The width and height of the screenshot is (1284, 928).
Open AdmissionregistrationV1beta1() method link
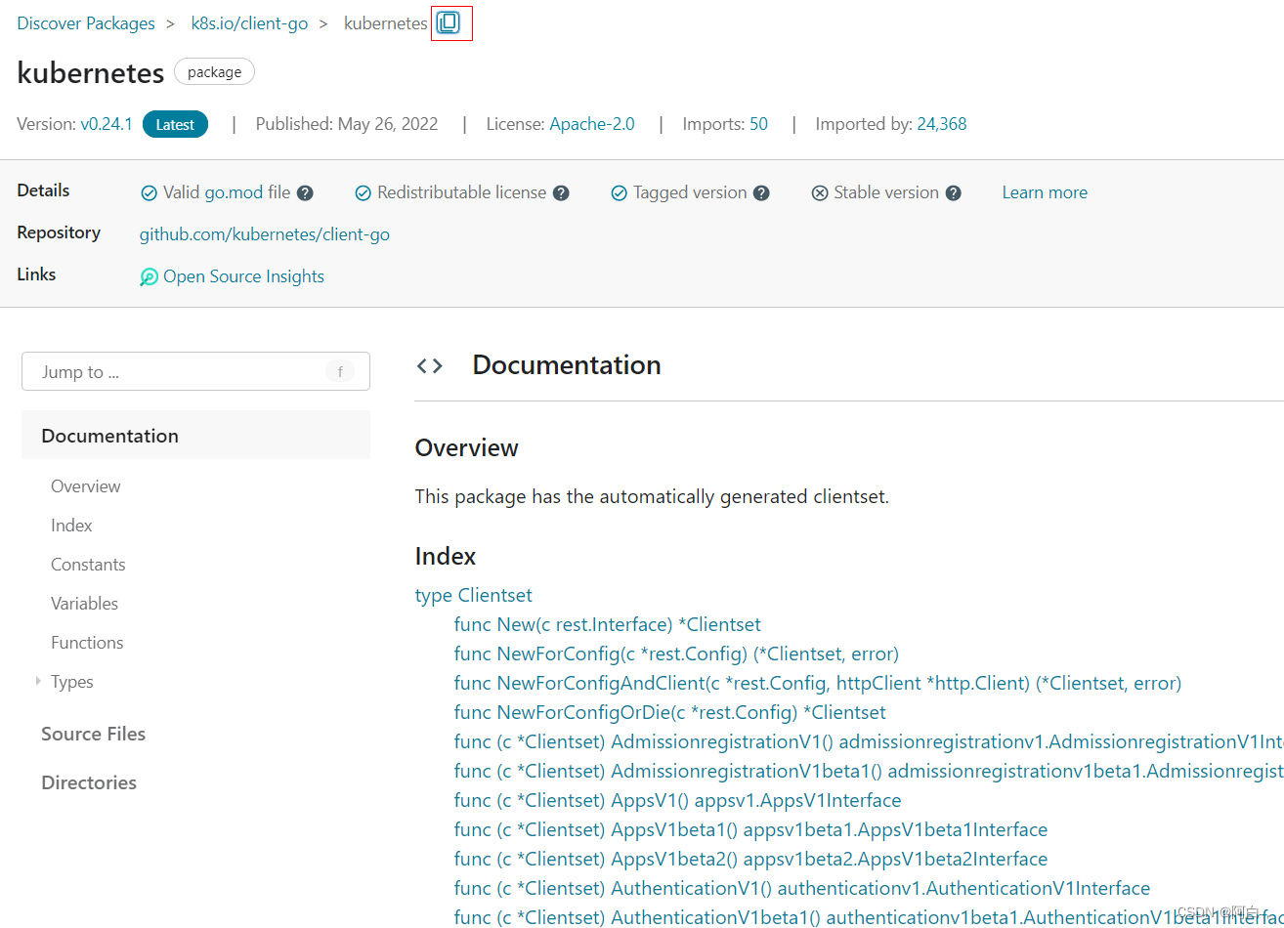pos(869,771)
